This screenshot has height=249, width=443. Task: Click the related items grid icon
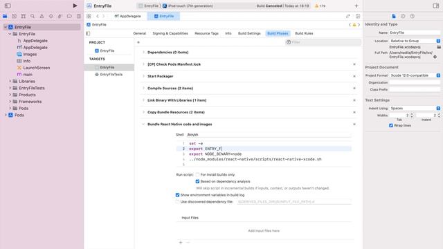[x=89, y=16]
